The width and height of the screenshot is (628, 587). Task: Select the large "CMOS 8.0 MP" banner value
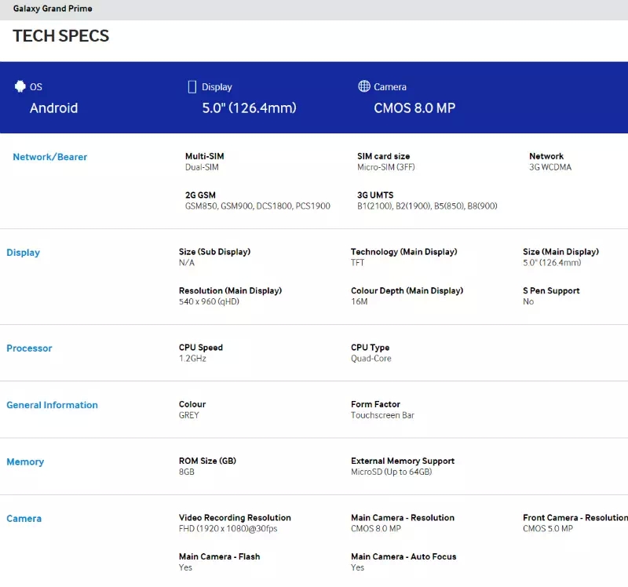(414, 108)
